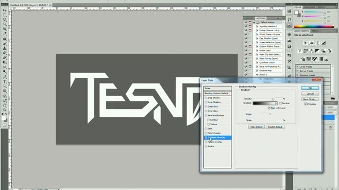The height and width of the screenshot is (190, 339).
Task: Check the Reverse gradient option
Action: [x=280, y=103]
